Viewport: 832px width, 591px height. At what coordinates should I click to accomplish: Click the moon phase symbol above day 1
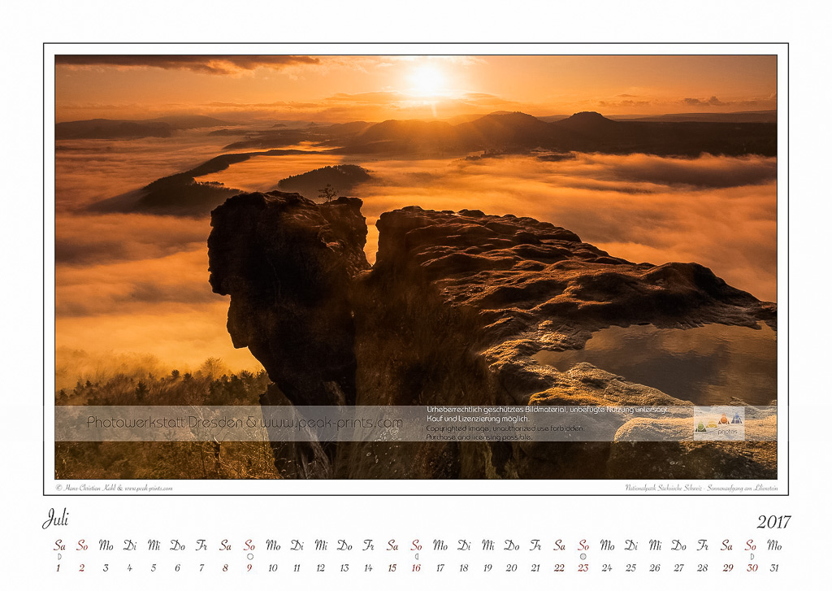point(59,557)
